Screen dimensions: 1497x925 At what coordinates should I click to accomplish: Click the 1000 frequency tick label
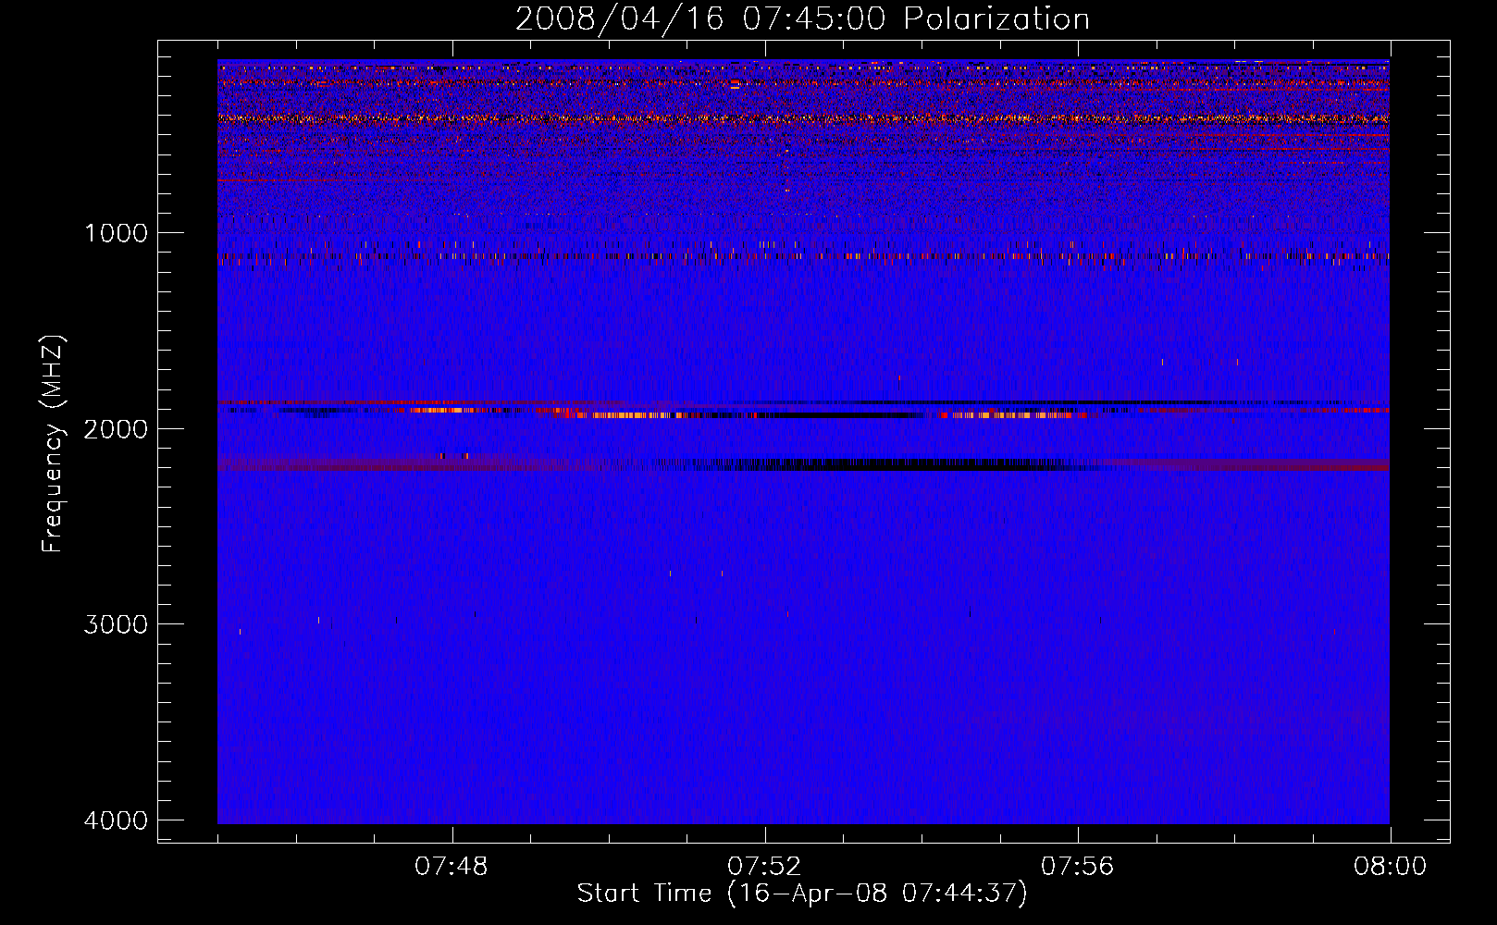(116, 233)
